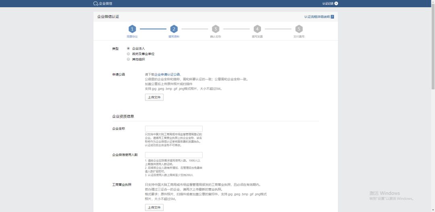Click 上传文件 under 申请公函

click(154, 97)
